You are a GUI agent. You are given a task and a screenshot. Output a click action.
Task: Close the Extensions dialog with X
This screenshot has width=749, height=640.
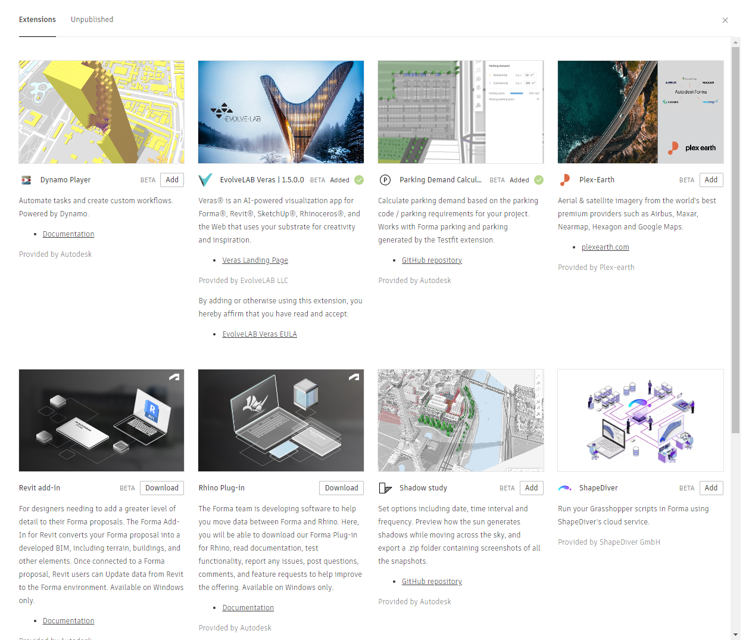click(x=725, y=20)
